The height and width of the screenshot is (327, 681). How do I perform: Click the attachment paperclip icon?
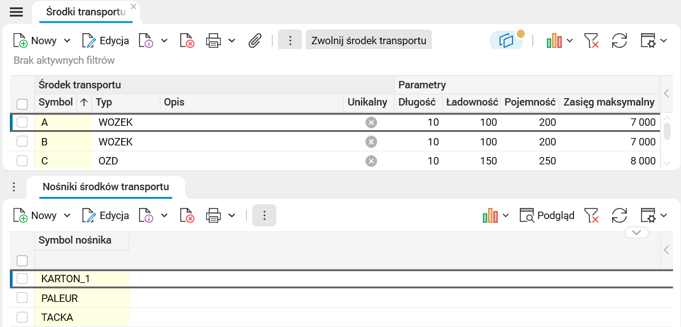pos(255,40)
